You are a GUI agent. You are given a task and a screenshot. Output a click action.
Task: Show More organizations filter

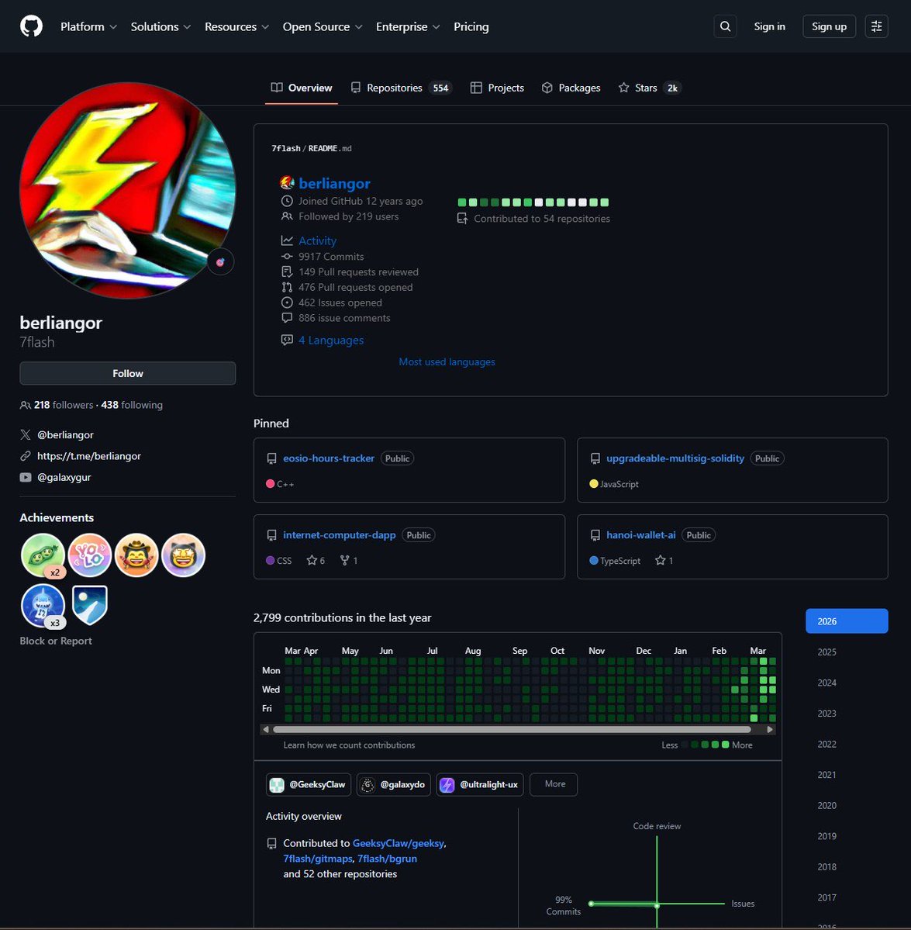point(554,784)
